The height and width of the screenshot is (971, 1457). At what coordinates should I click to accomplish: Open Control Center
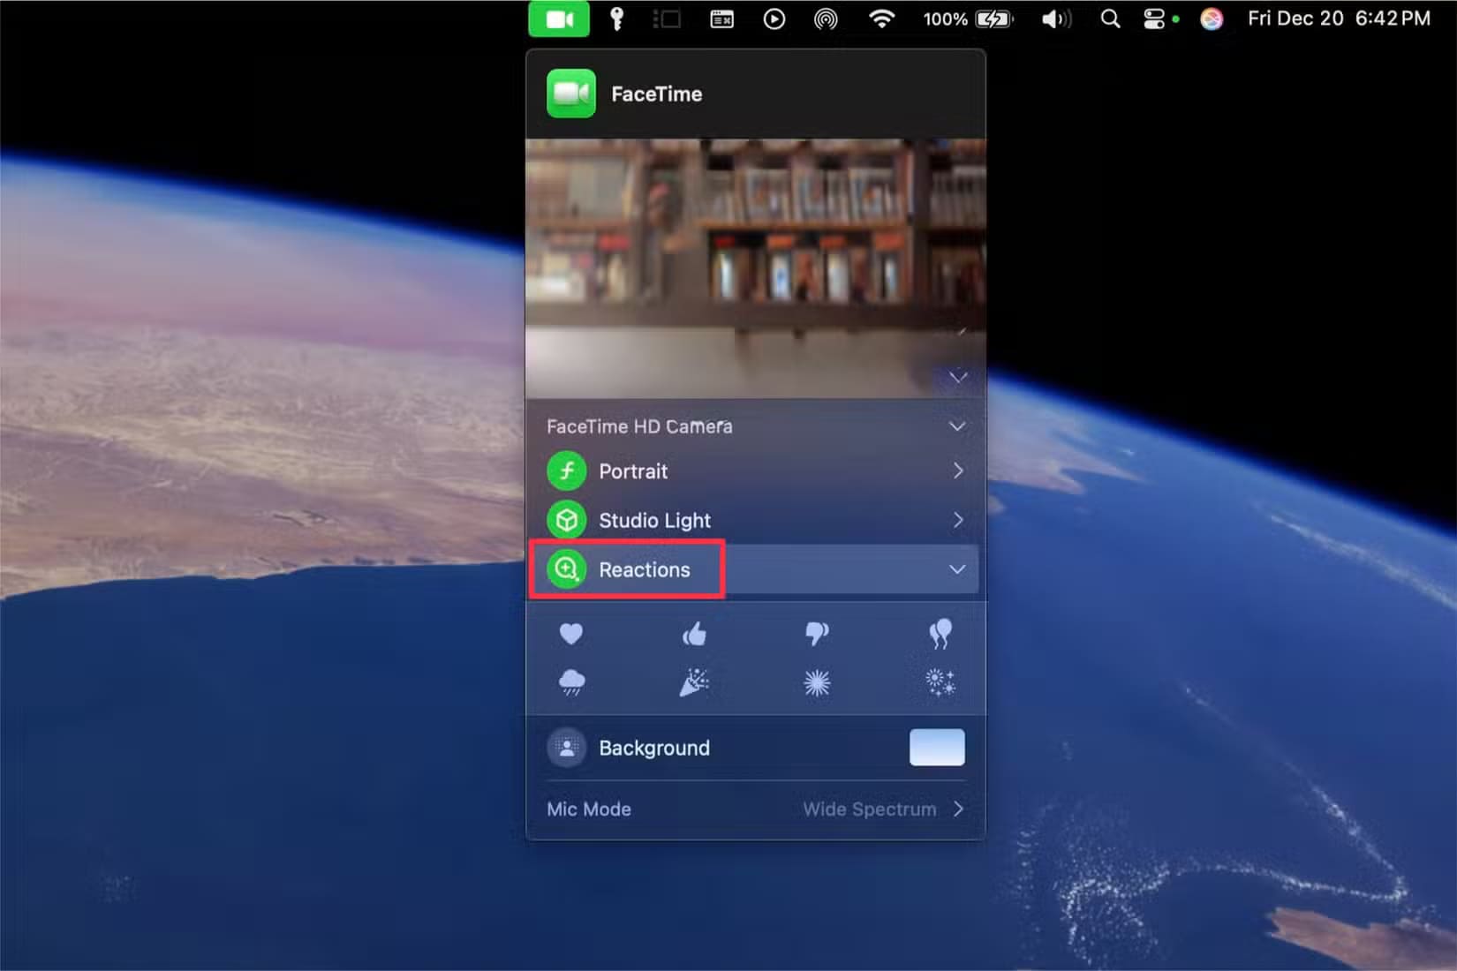(1155, 19)
